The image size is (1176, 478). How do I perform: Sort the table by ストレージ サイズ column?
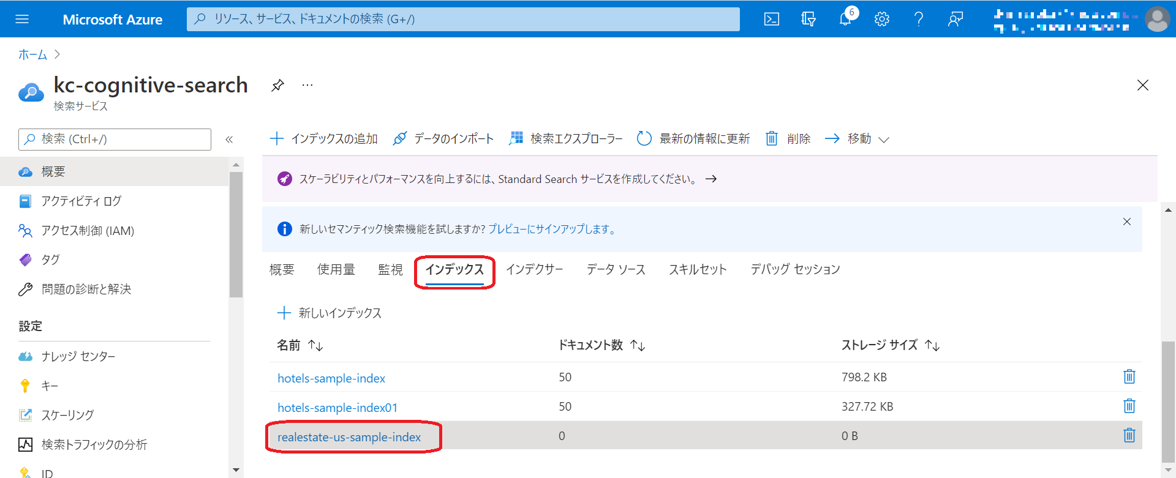(891, 345)
